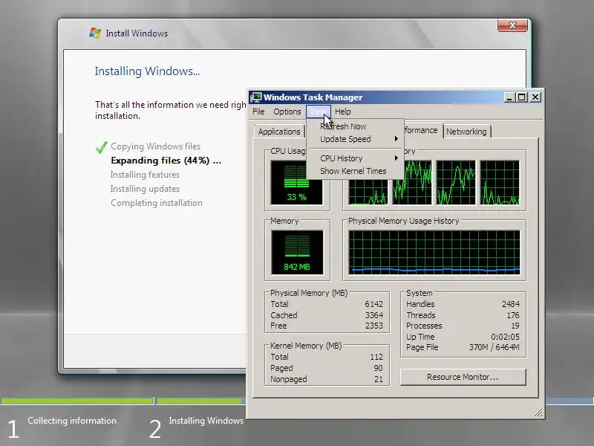This screenshot has height=446, width=594.
Task: Close the Install Windows dialog
Action: click(x=512, y=25)
